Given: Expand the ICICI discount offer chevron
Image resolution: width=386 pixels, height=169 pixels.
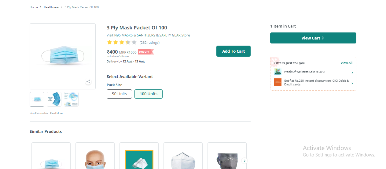Looking at the screenshot, I should click(x=352, y=83).
